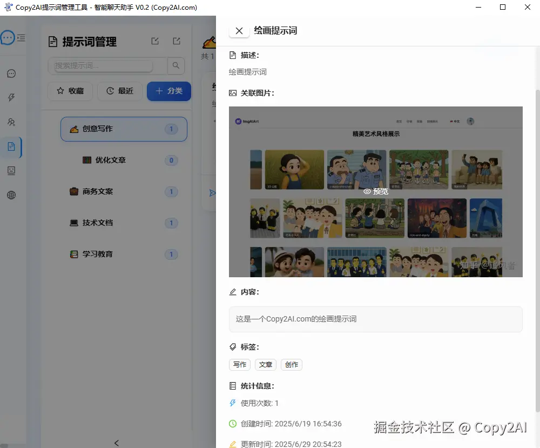Click the 绘画提示词 description text
Screen dimensions: 540x448
[248, 72]
